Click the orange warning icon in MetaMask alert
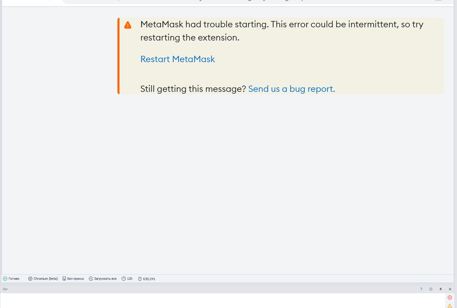This screenshot has width=457, height=308. tap(128, 25)
